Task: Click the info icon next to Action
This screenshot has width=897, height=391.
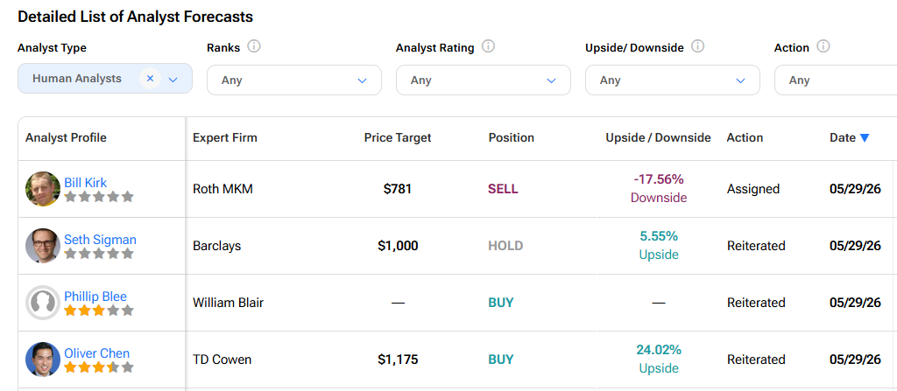Action: tap(823, 46)
